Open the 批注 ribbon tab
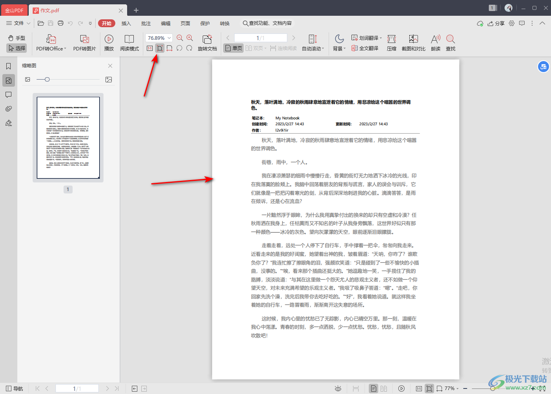This screenshot has height=394, width=551. coord(146,23)
